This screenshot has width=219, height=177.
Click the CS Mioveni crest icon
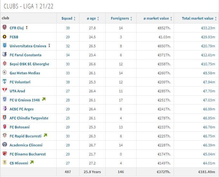pyautogui.click(x=5, y=162)
